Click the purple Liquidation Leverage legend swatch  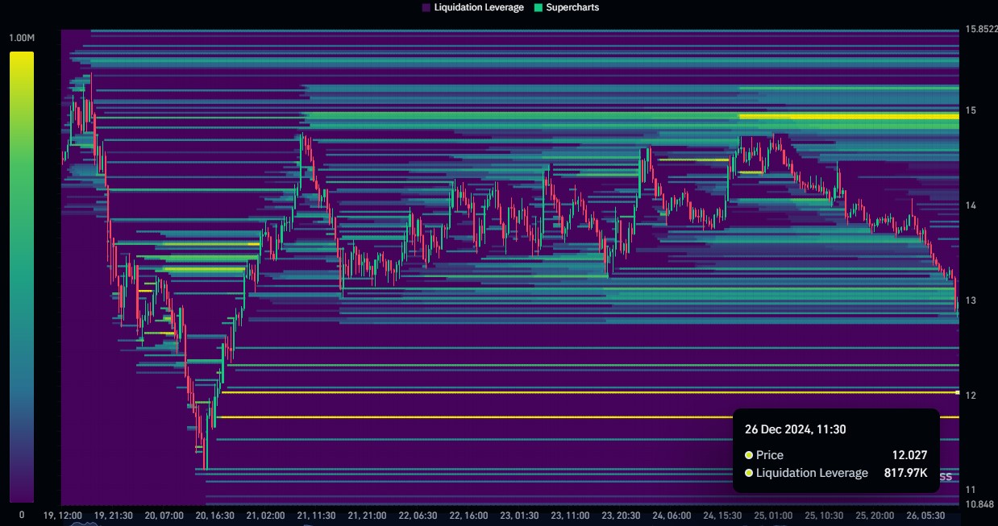[x=426, y=7]
